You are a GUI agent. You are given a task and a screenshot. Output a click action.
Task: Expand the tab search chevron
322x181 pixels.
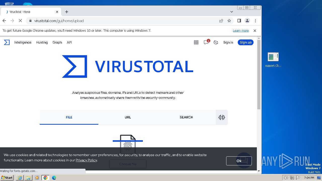pyautogui.click(x=232, y=12)
